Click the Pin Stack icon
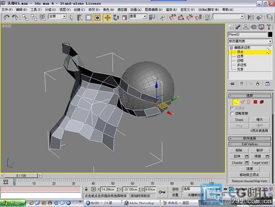This screenshot has width=275, height=207. pyautogui.click(x=232, y=84)
